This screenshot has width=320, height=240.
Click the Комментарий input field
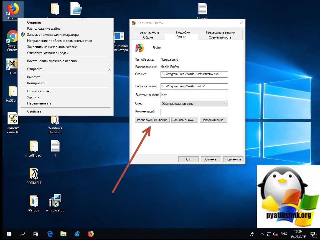194,112
